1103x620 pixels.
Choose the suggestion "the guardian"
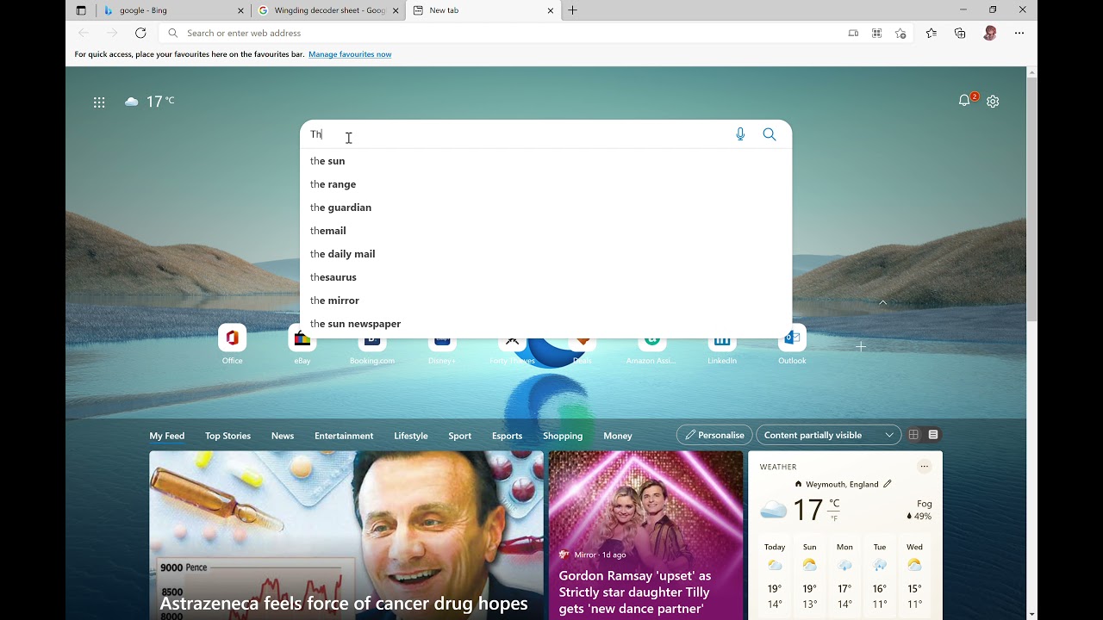tap(545, 208)
